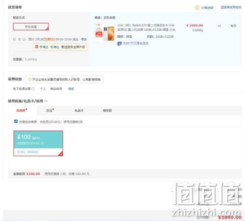Click 返回修改购物车 link
The width and height of the screenshot is (245, 221).
[231, 7]
